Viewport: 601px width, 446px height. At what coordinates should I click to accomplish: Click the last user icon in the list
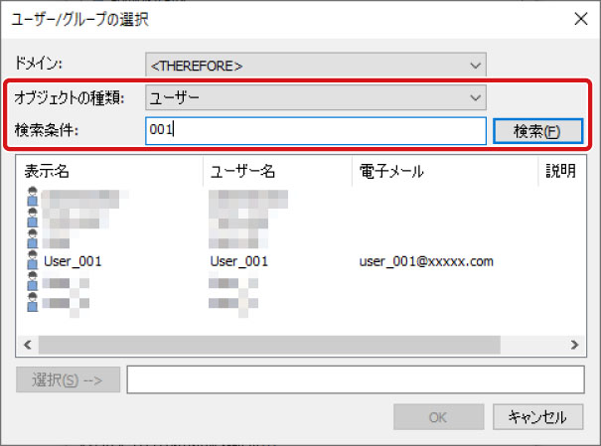coord(32,300)
